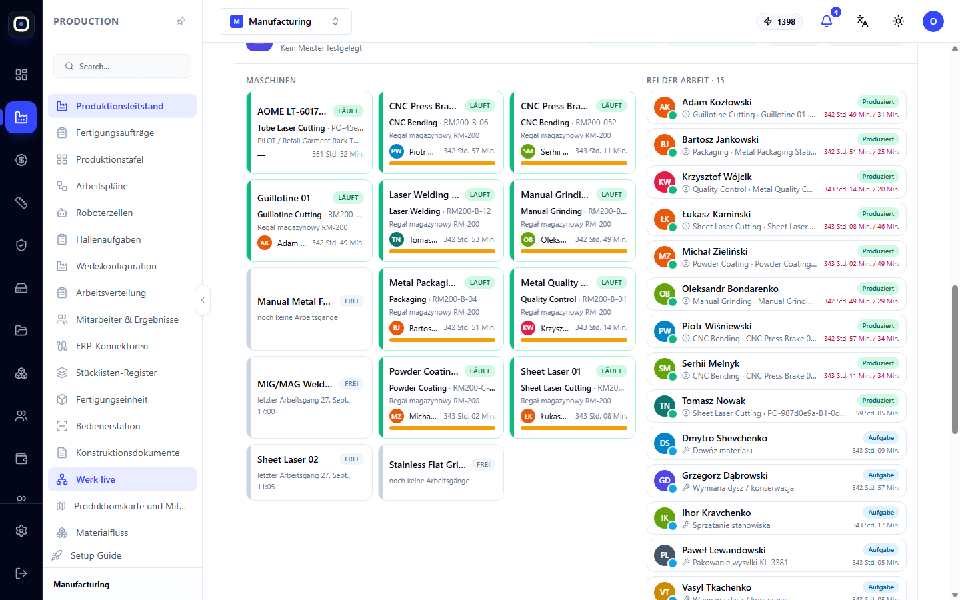The width and height of the screenshot is (960, 600).
Task: Open the language translation icon
Action: 863,21
